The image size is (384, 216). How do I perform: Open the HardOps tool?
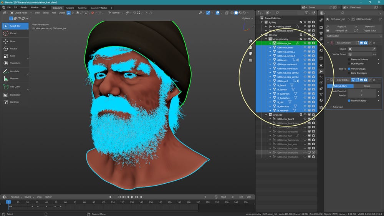pos(15,102)
